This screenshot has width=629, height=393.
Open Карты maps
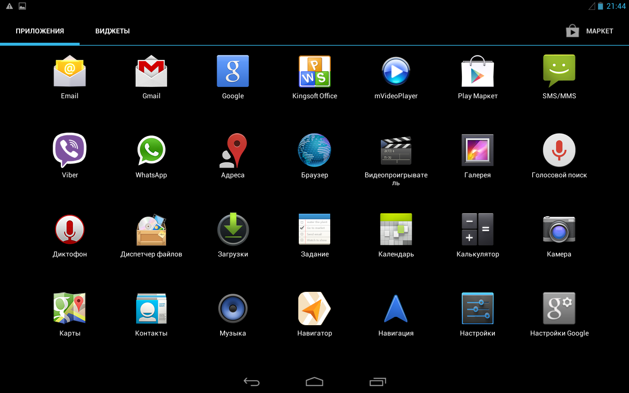point(70,309)
